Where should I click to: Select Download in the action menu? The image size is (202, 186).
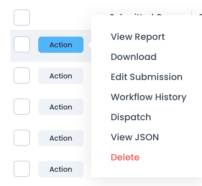coord(133,57)
